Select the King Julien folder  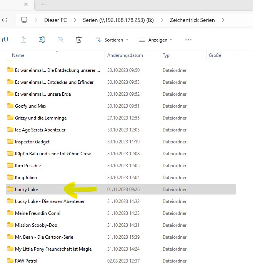click(26, 178)
